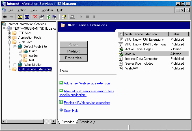
Task: Click the Server Side Includes page icon
Action: (x=121, y=64)
